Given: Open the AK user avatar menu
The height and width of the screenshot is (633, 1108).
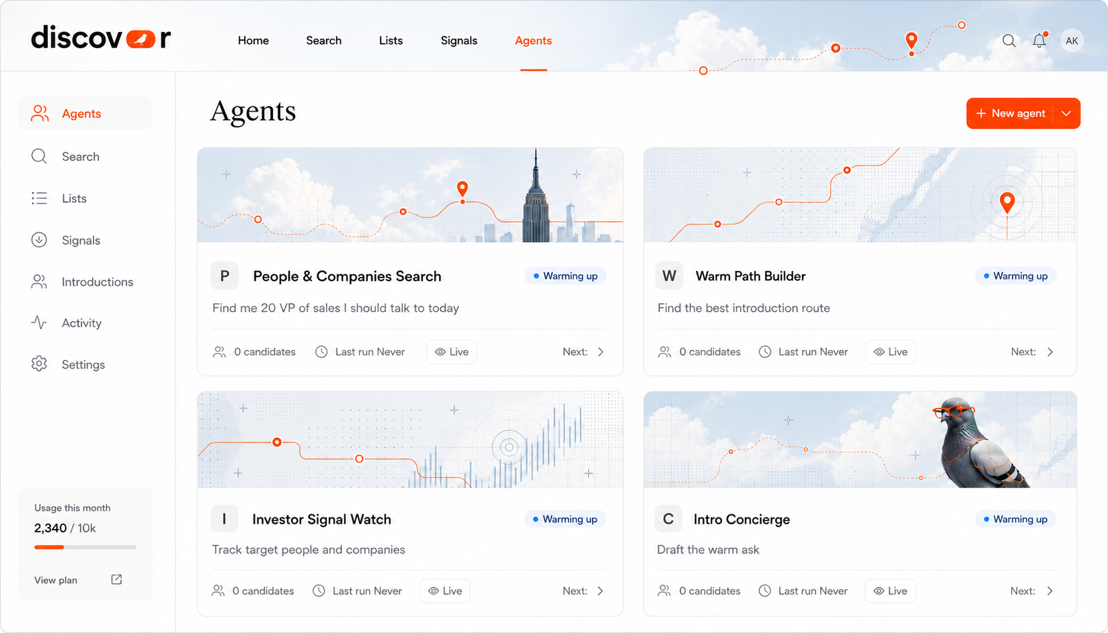Looking at the screenshot, I should (x=1071, y=41).
